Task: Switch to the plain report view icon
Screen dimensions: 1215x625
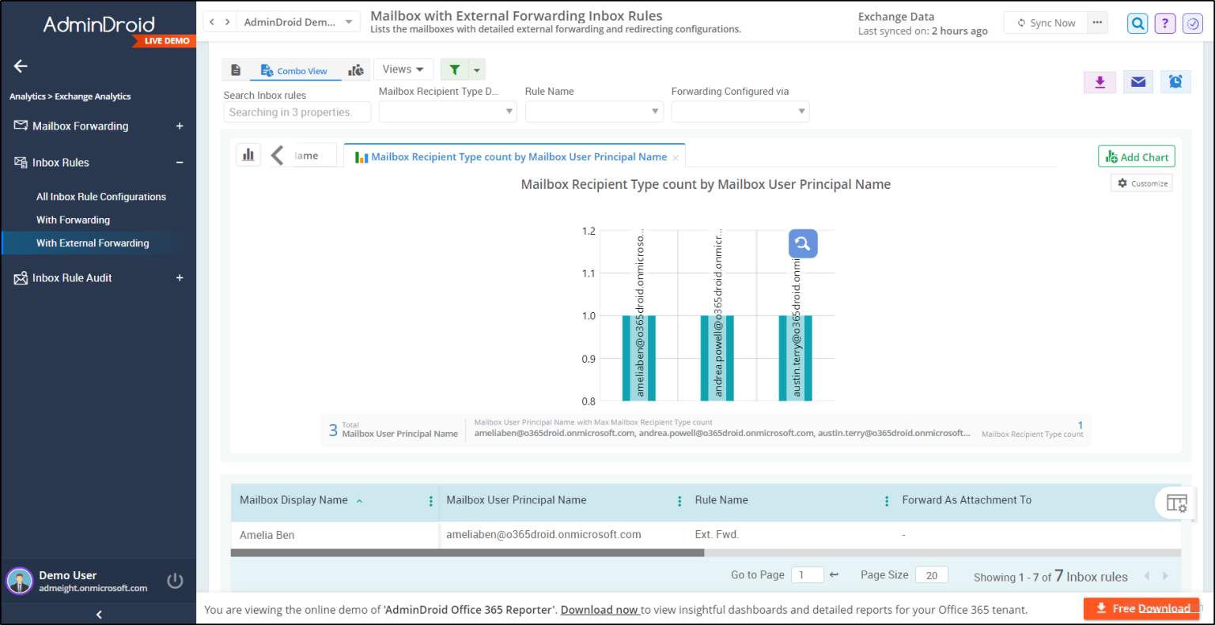Action: [236, 70]
